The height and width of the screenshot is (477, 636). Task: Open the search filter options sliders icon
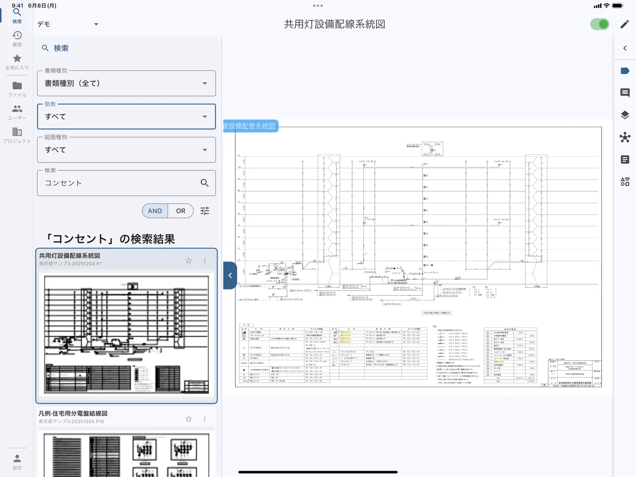[x=205, y=211]
